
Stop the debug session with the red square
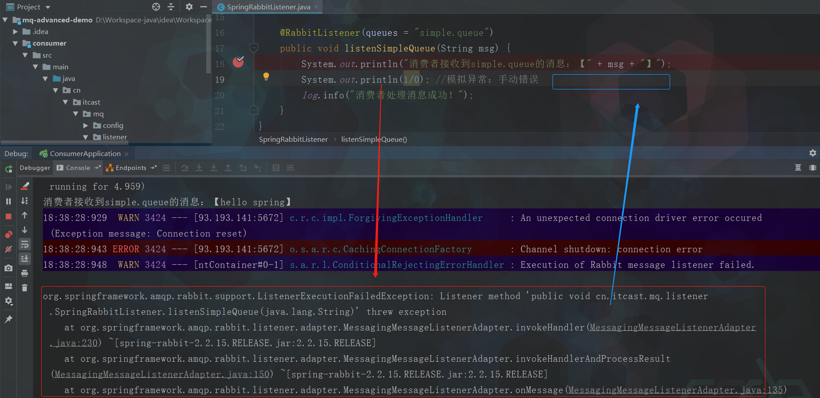(x=8, y=216)
